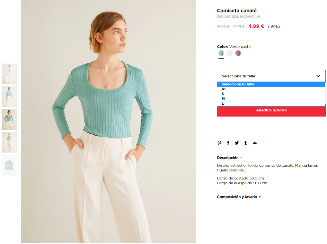The image size is (327, 244).
Task: Click the size dropdown chevron arrow
Action: point(318,76)
